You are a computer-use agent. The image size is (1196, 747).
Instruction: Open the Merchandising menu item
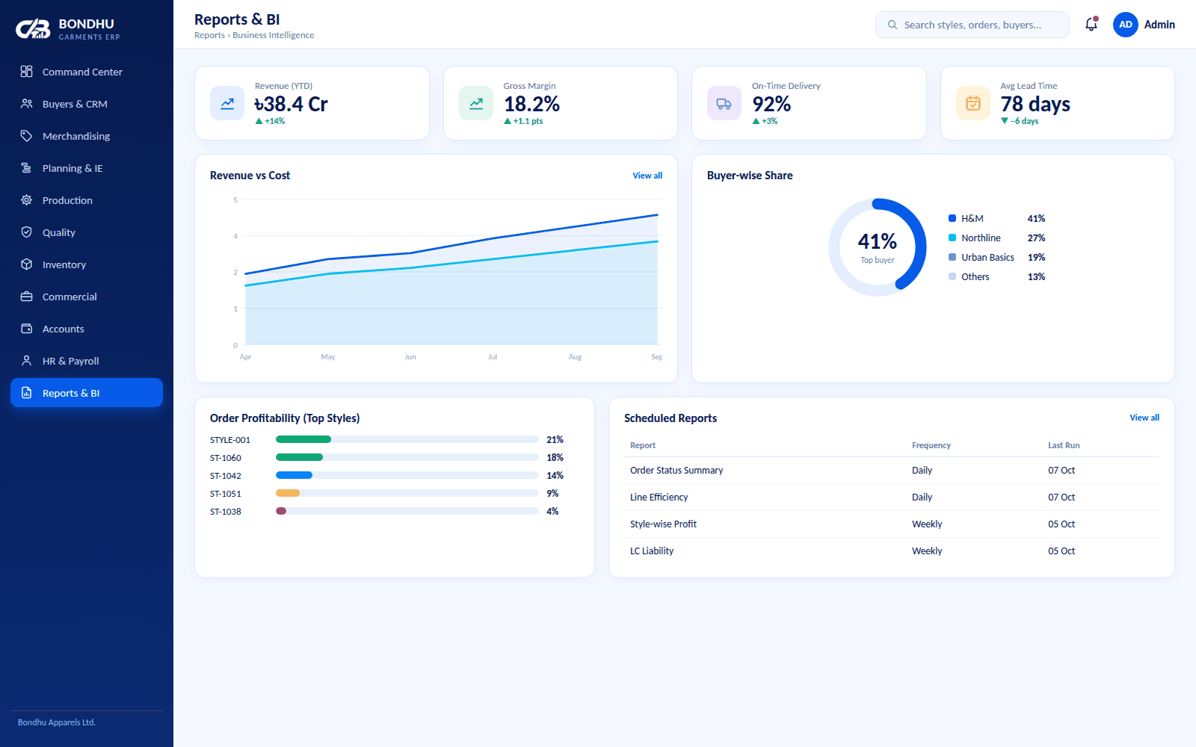click(87, 136)
